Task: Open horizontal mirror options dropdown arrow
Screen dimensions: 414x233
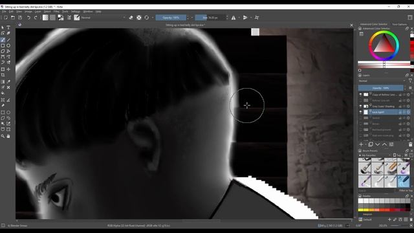Action: pos(239,17)
